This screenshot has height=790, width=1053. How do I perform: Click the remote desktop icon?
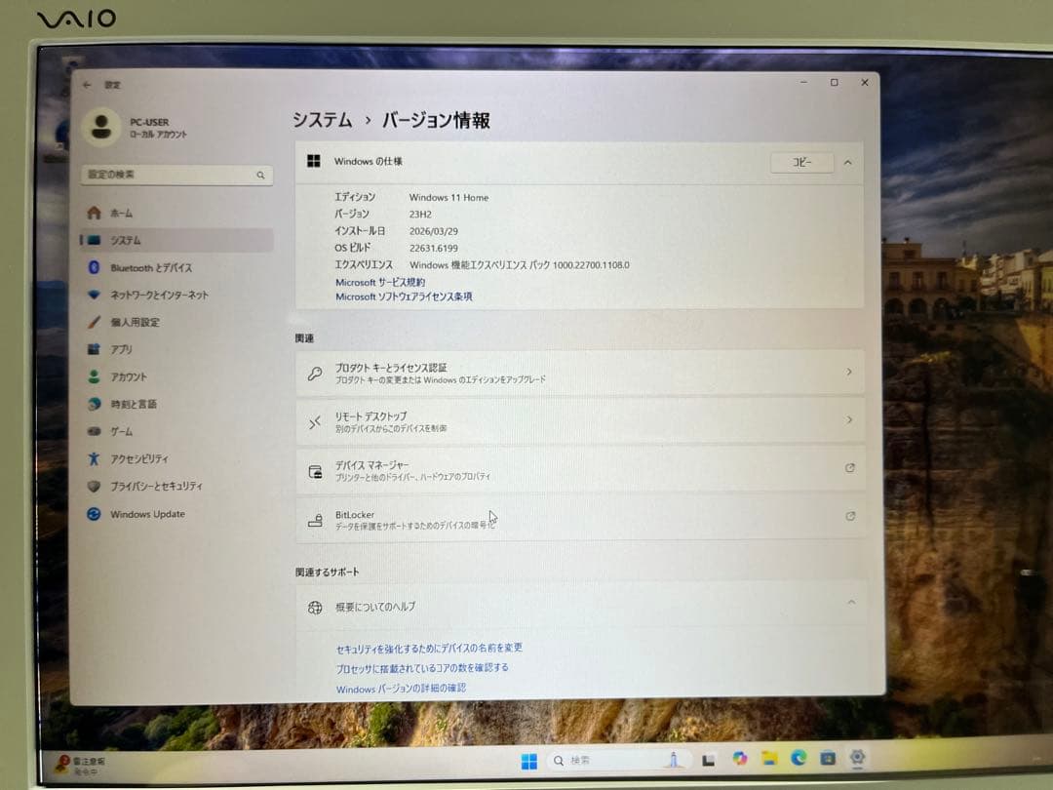315,422
